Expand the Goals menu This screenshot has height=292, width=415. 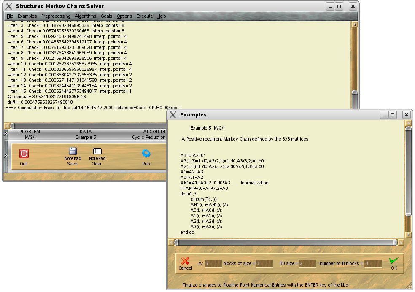[x=106, y=16]
